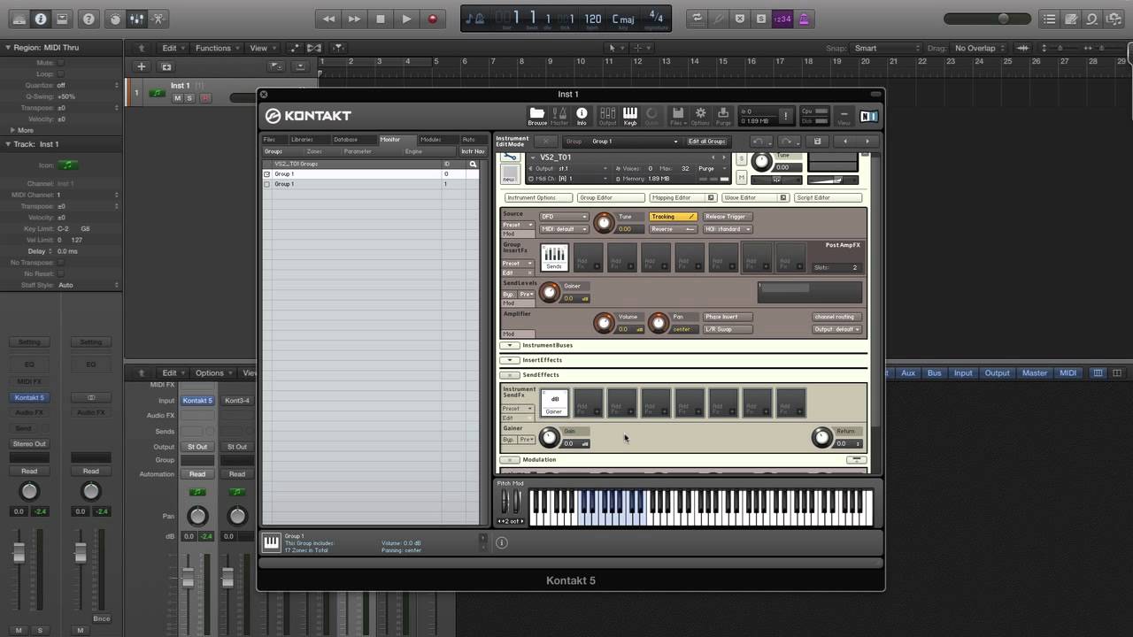Screen dimensions: 1133x637
Task: Open the Script Editor
Action: pos(828,198)
